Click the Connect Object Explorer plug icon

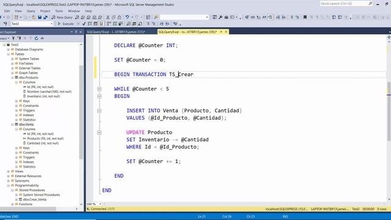[13, 38]
